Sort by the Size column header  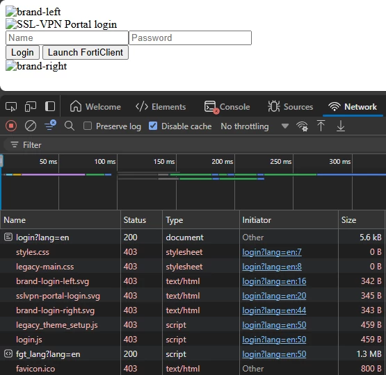(362, 219)
